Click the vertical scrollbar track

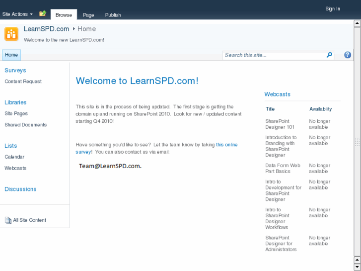point(357,141)
